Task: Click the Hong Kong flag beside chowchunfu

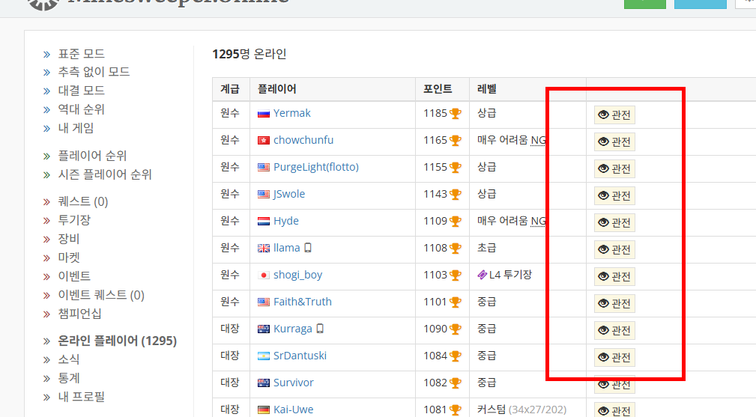Action: (264, 141)
